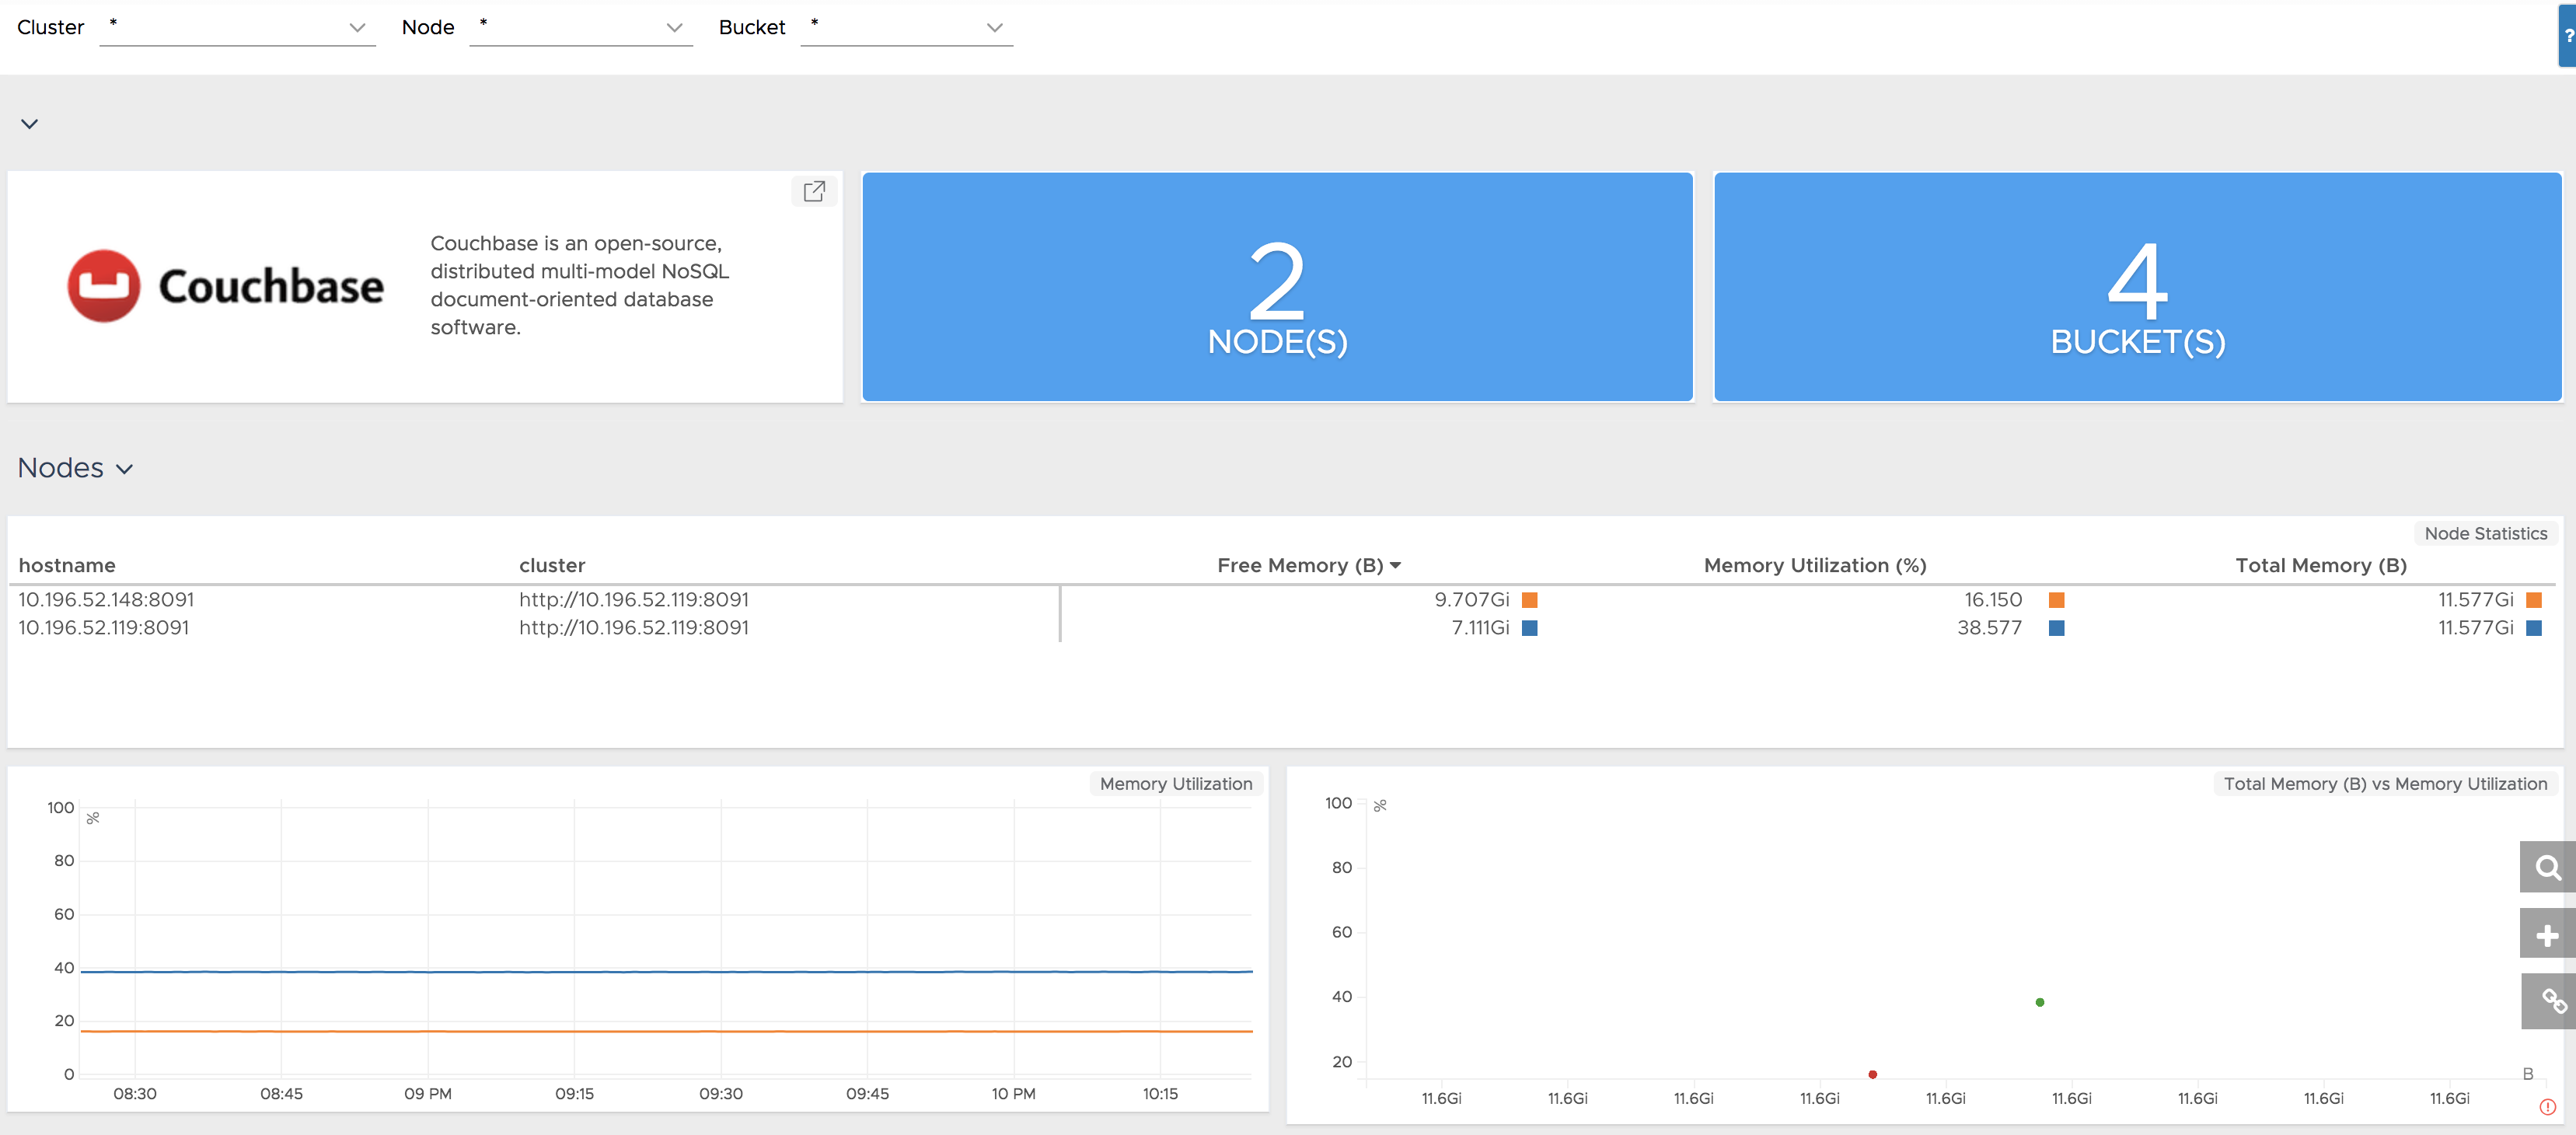
Task: Click the Node Statistics panel label
Action: pyautogui.click(x=2485, y=533)
